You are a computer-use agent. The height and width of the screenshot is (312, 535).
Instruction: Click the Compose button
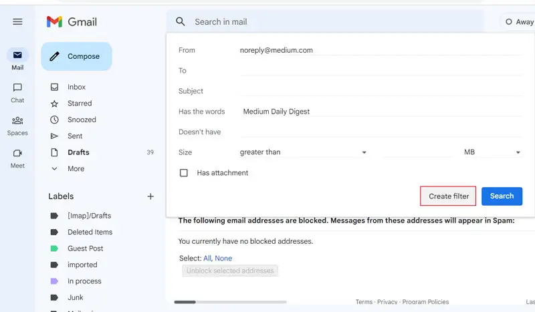76,56
